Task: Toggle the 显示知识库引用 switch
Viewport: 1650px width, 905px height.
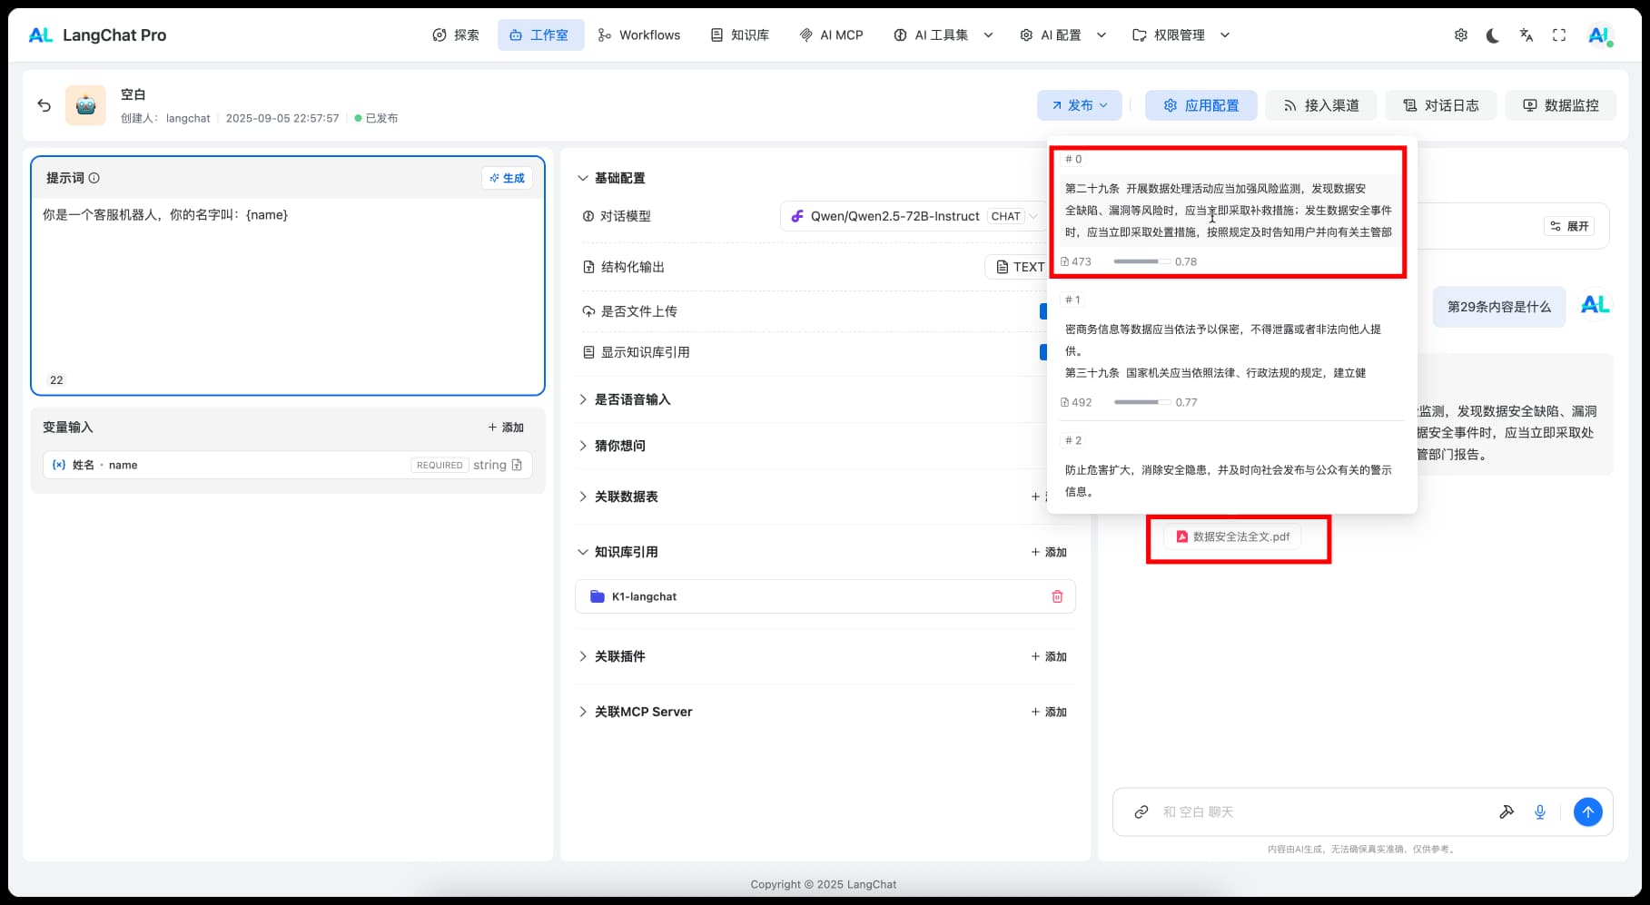Action: [x=1042, y=352]
